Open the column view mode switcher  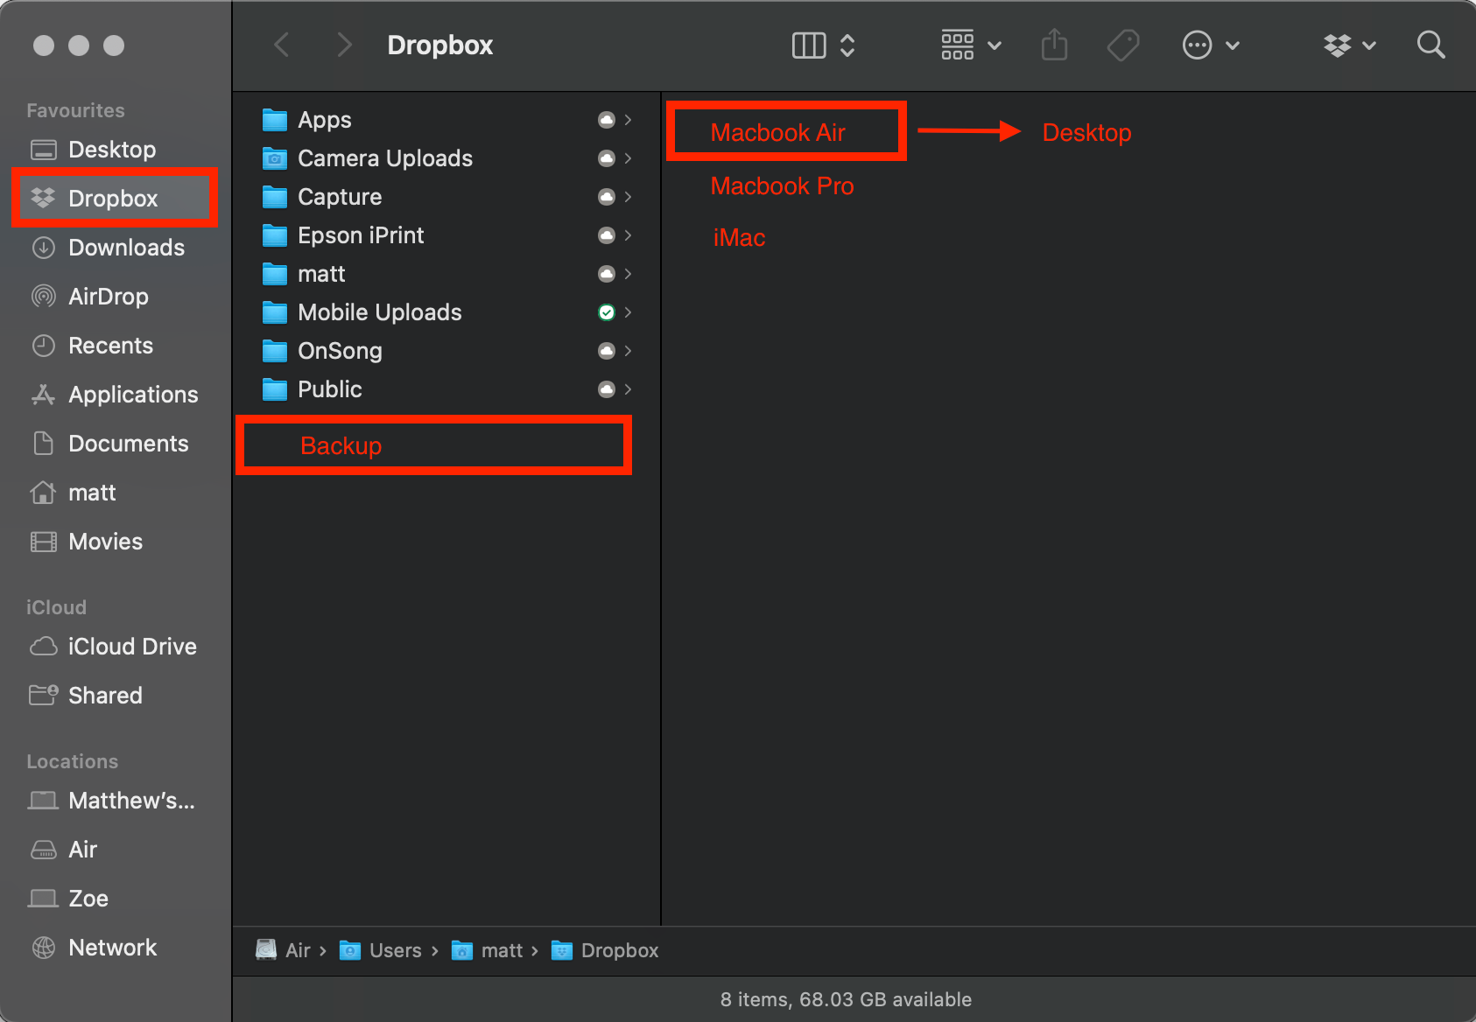(x=823, y=45)
